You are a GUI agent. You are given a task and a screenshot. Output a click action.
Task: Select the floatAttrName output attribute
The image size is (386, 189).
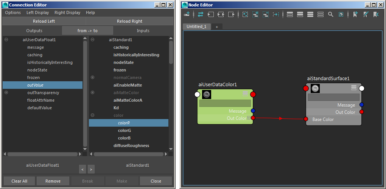41,100
